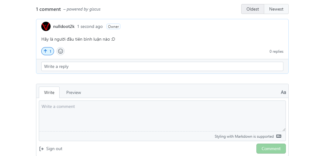Click inside the 'Write a comment' box
325x156 pixels.
pyautogui.click(x=162, y=116)
